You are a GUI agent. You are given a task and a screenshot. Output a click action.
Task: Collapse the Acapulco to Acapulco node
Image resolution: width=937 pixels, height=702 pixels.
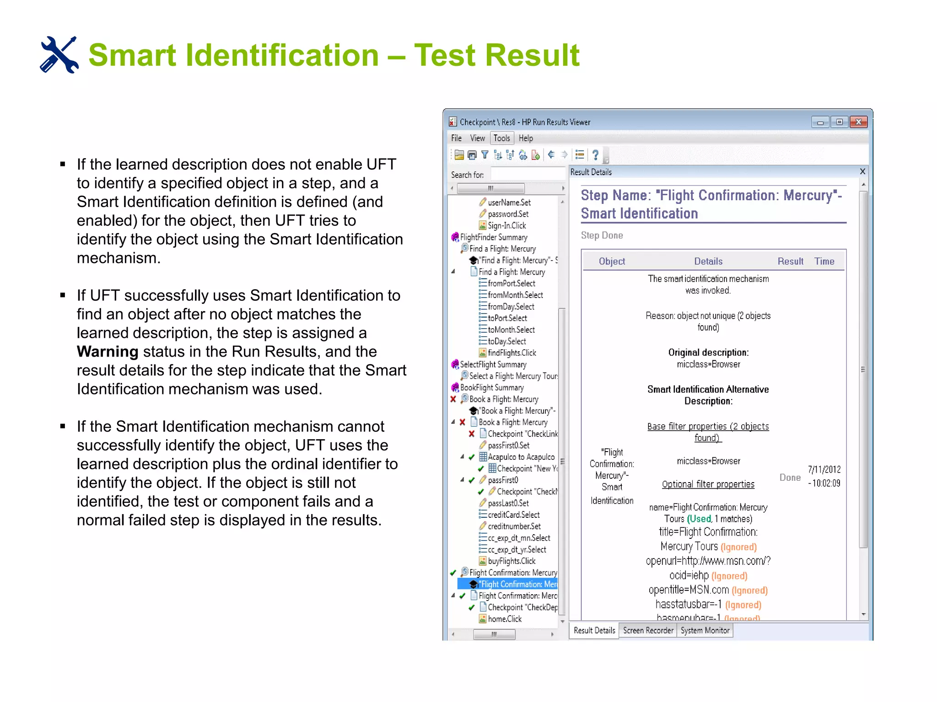pos(462,457)
